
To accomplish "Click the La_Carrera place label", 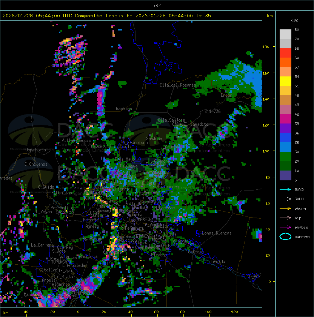I will 43,245.
